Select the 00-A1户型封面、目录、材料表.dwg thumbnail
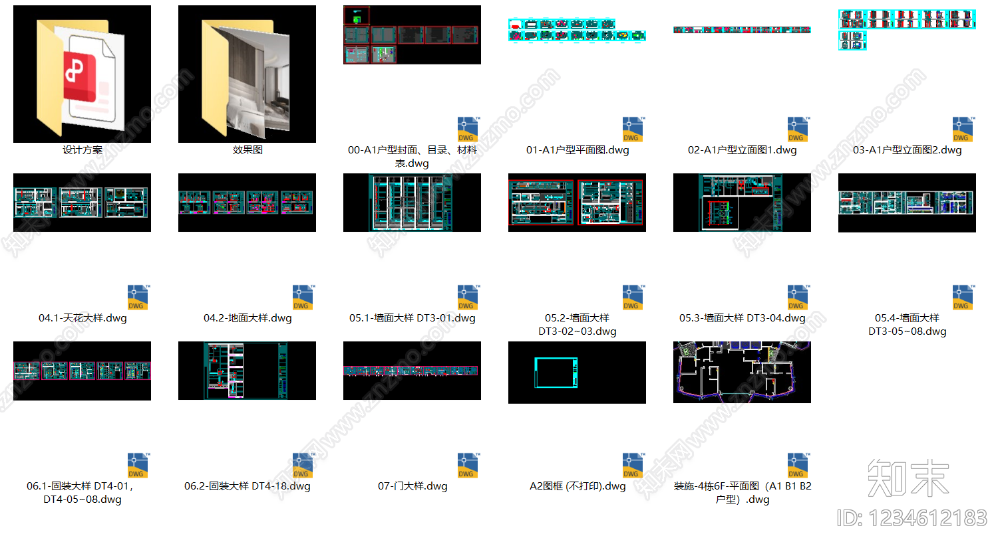 pos(412,35)
